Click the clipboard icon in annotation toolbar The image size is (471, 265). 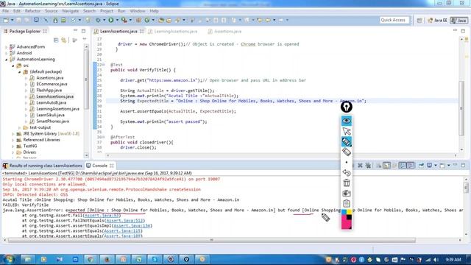(347, 203)
